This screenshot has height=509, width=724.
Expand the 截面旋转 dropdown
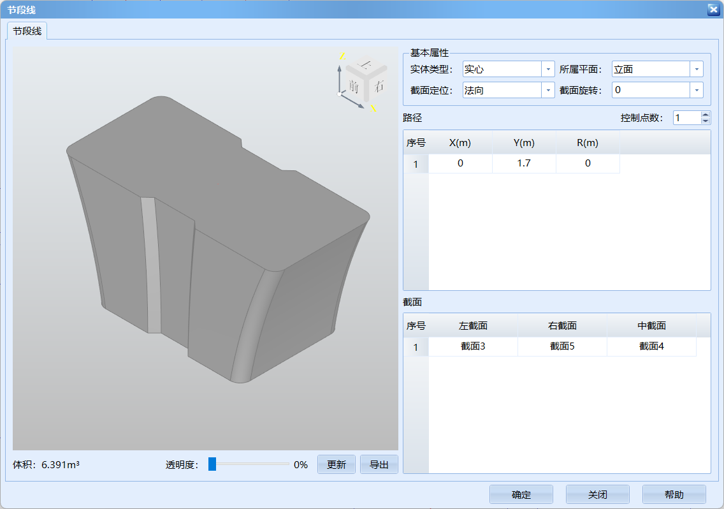tap(697, 91)
